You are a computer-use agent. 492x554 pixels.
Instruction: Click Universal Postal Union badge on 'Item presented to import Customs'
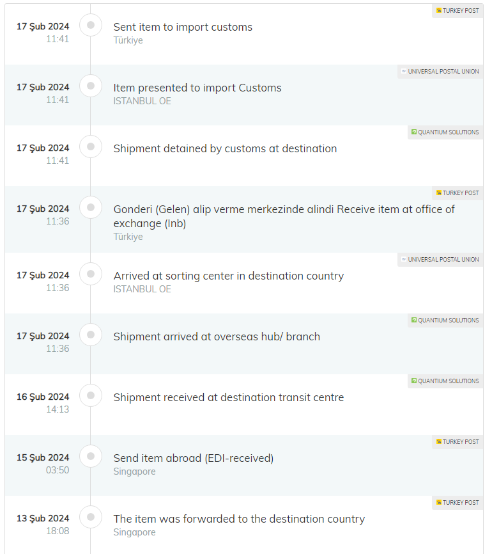click(x=440, y=72)
